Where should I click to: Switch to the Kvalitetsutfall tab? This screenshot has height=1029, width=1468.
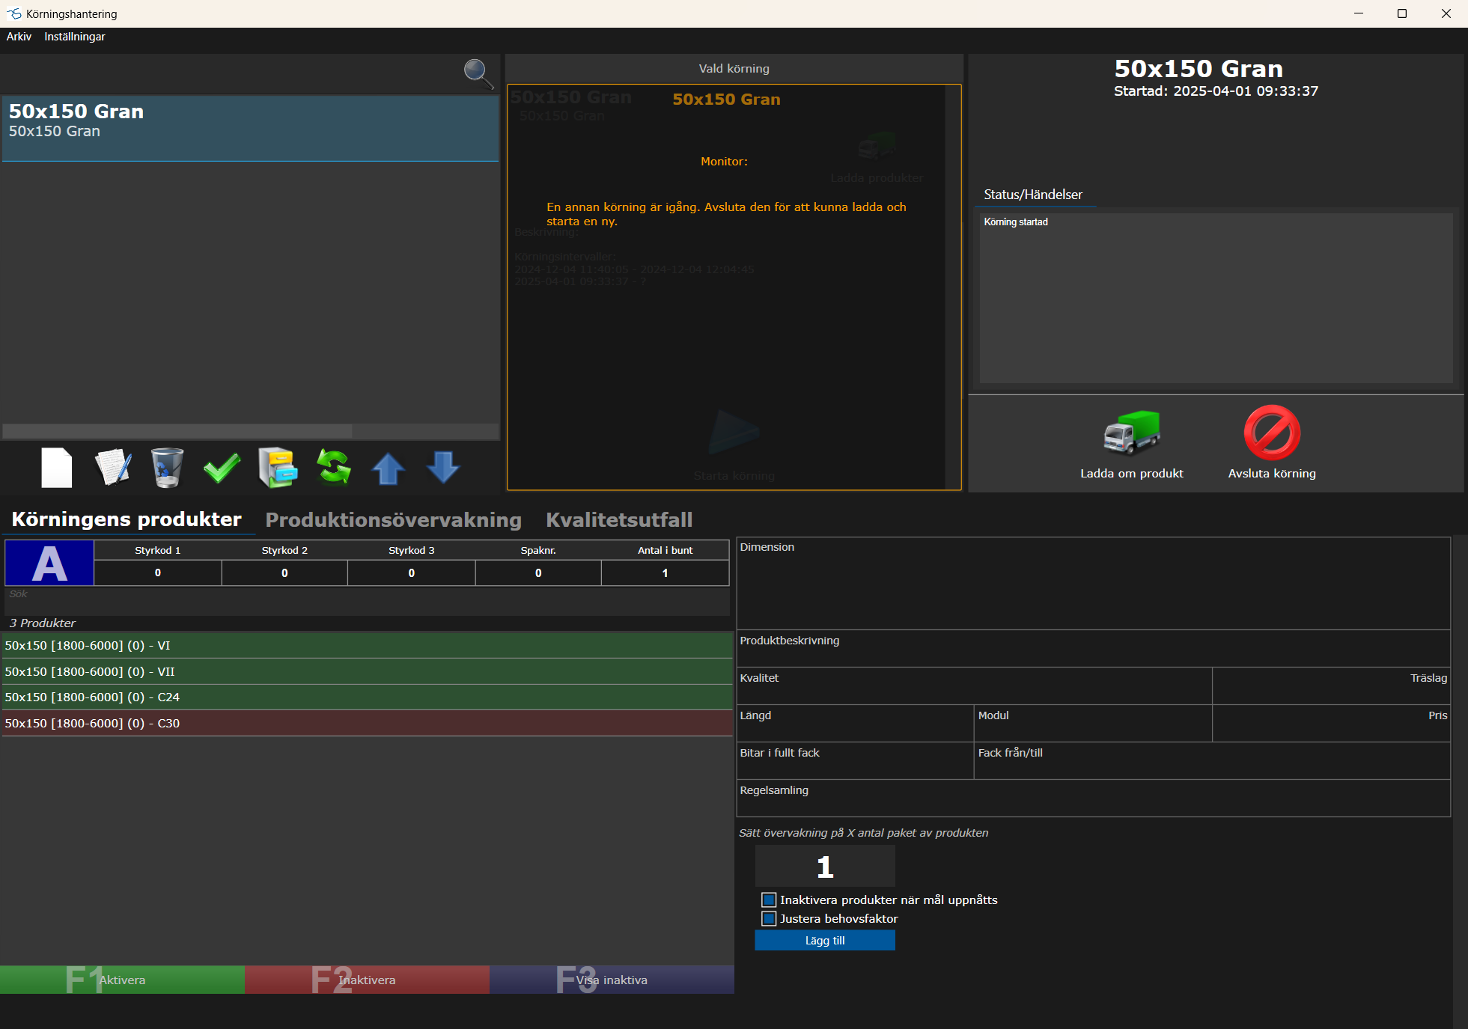619,519
